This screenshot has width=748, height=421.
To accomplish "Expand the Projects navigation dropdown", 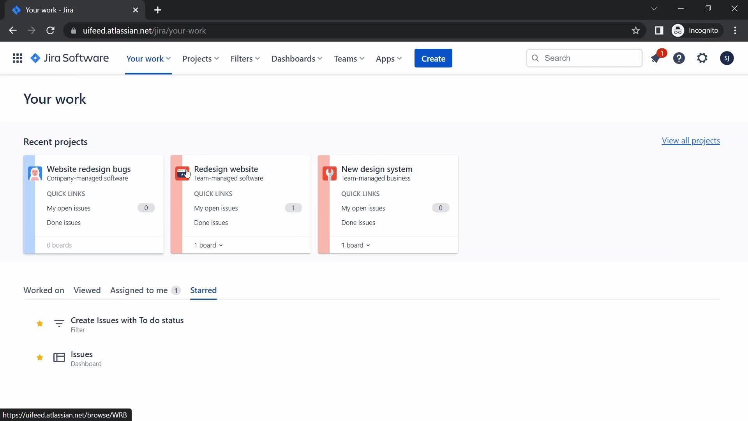I will (x=200, y=58).
